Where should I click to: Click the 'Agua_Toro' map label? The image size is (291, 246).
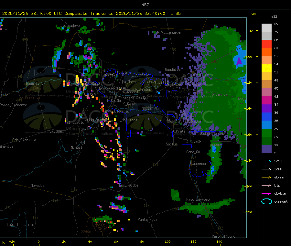coord(35,83)
